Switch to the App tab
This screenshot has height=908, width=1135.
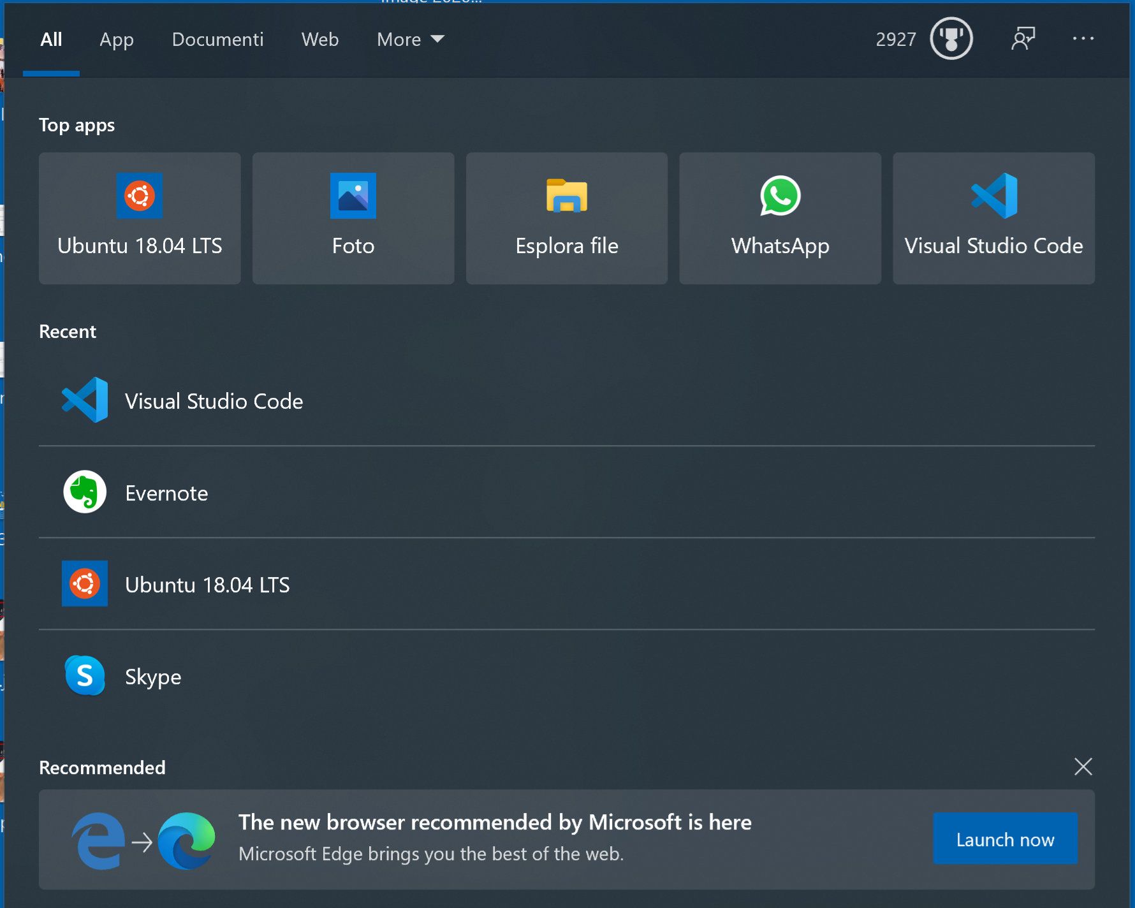point(117,40)
